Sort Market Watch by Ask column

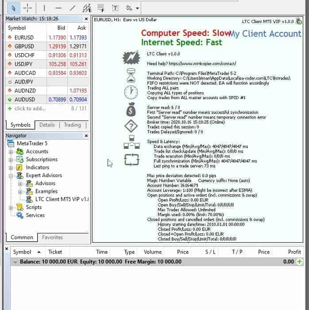click(x=81, y=28)
